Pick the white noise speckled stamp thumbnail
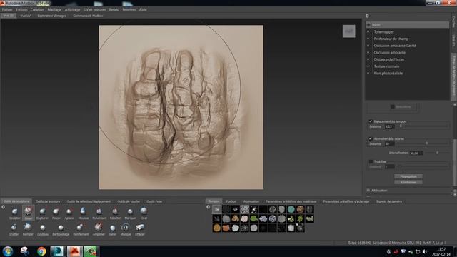This screenshot has width=457, height=257. tap(244, 209)
